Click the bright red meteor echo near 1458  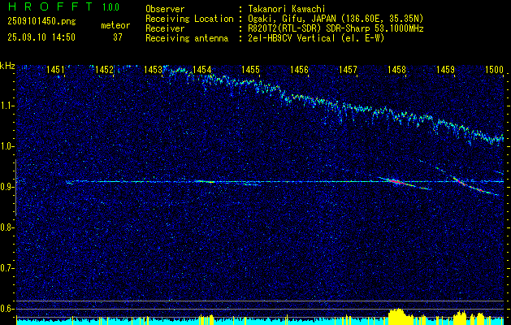(x=397, y=182)
